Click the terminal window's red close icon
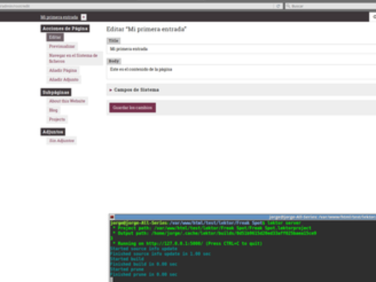 pos(112,216)
